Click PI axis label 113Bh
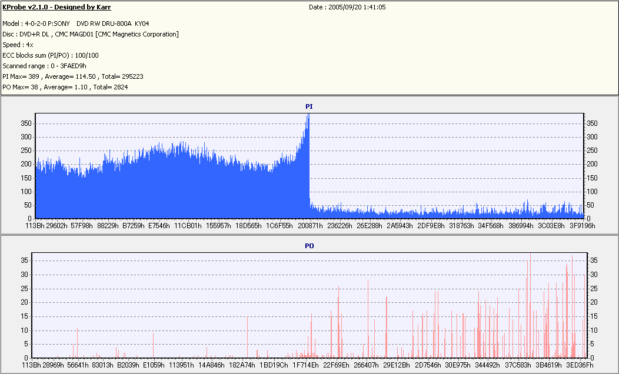619x374 pixels. (35, 226)
